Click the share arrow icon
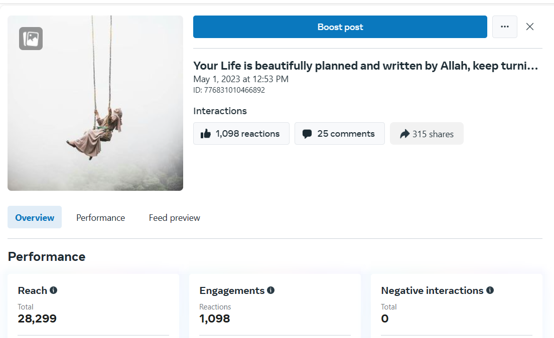The width and height of the screenshot is (554, 338). [x=404, y=134]
